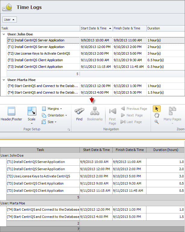
Task: Go to Previous Page
Action: tap(134, 109)
